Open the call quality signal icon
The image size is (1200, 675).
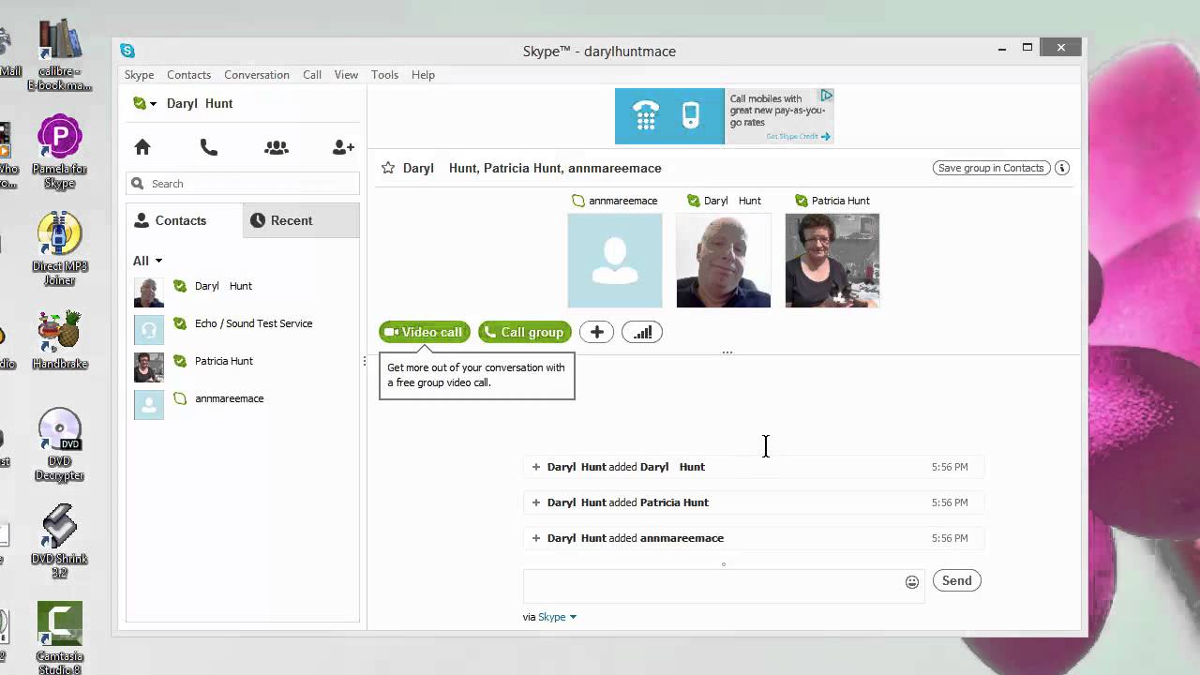642,332
